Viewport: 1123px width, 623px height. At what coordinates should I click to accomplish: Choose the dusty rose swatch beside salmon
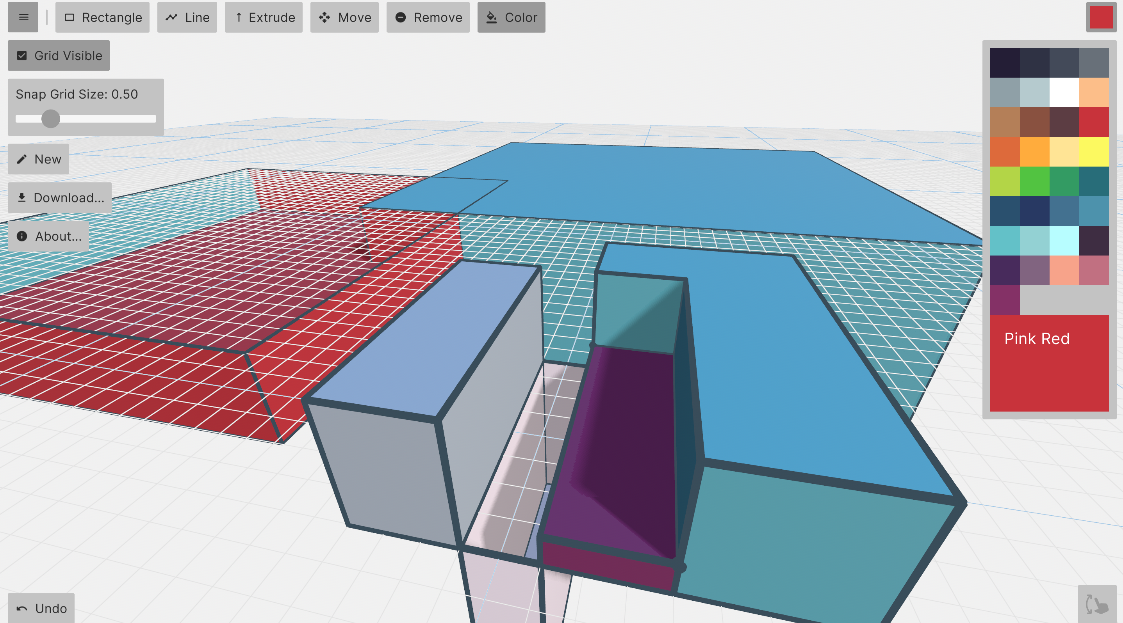(1094, 270)
